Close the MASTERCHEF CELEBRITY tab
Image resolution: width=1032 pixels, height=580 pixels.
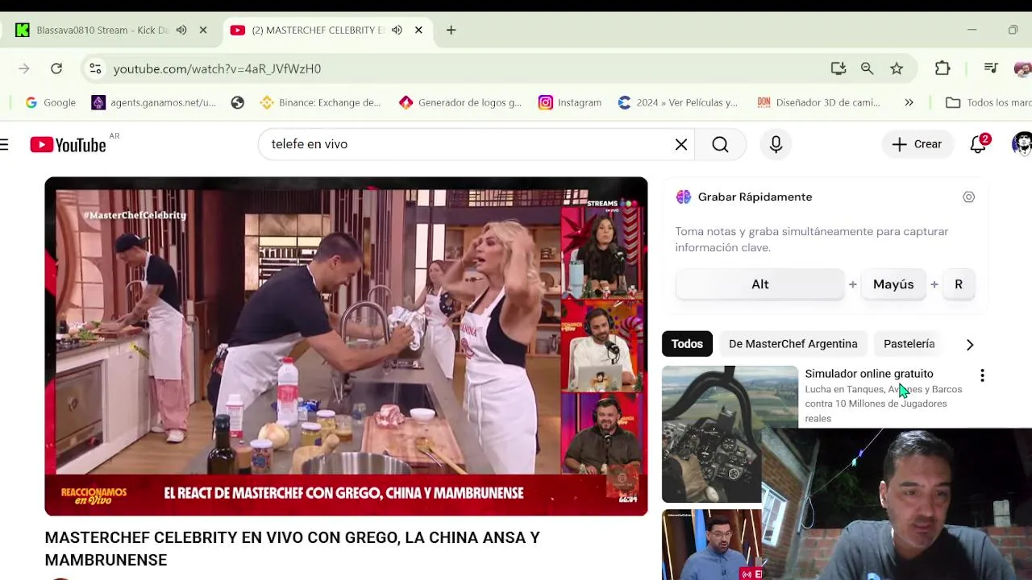pos(418,30)
